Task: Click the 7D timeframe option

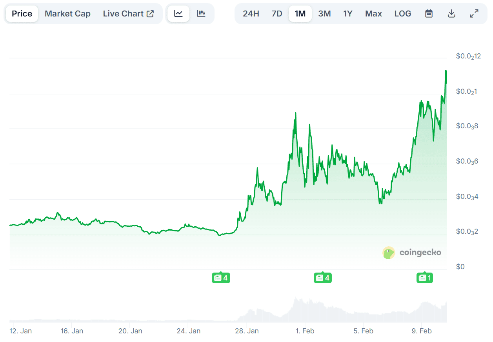Action: [277, 13]
